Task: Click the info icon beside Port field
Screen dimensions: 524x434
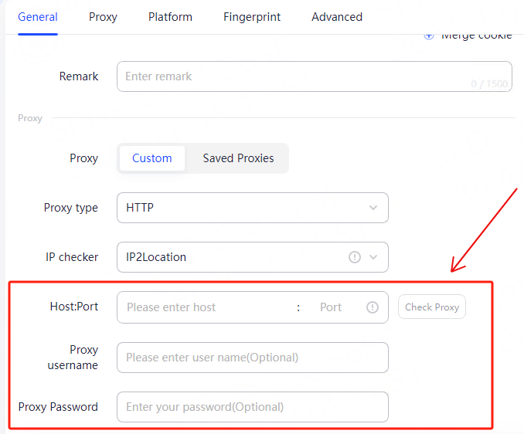Action: coord(373,307)
